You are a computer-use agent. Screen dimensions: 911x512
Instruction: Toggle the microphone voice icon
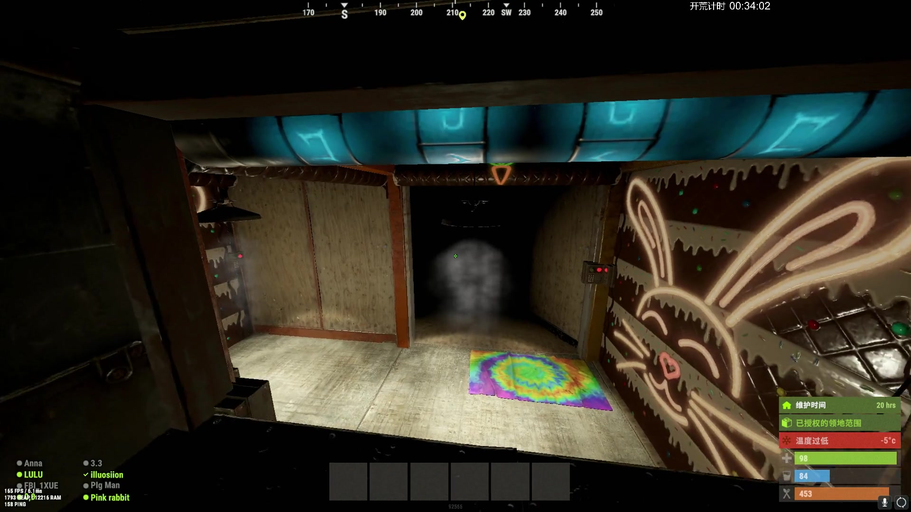884,503
